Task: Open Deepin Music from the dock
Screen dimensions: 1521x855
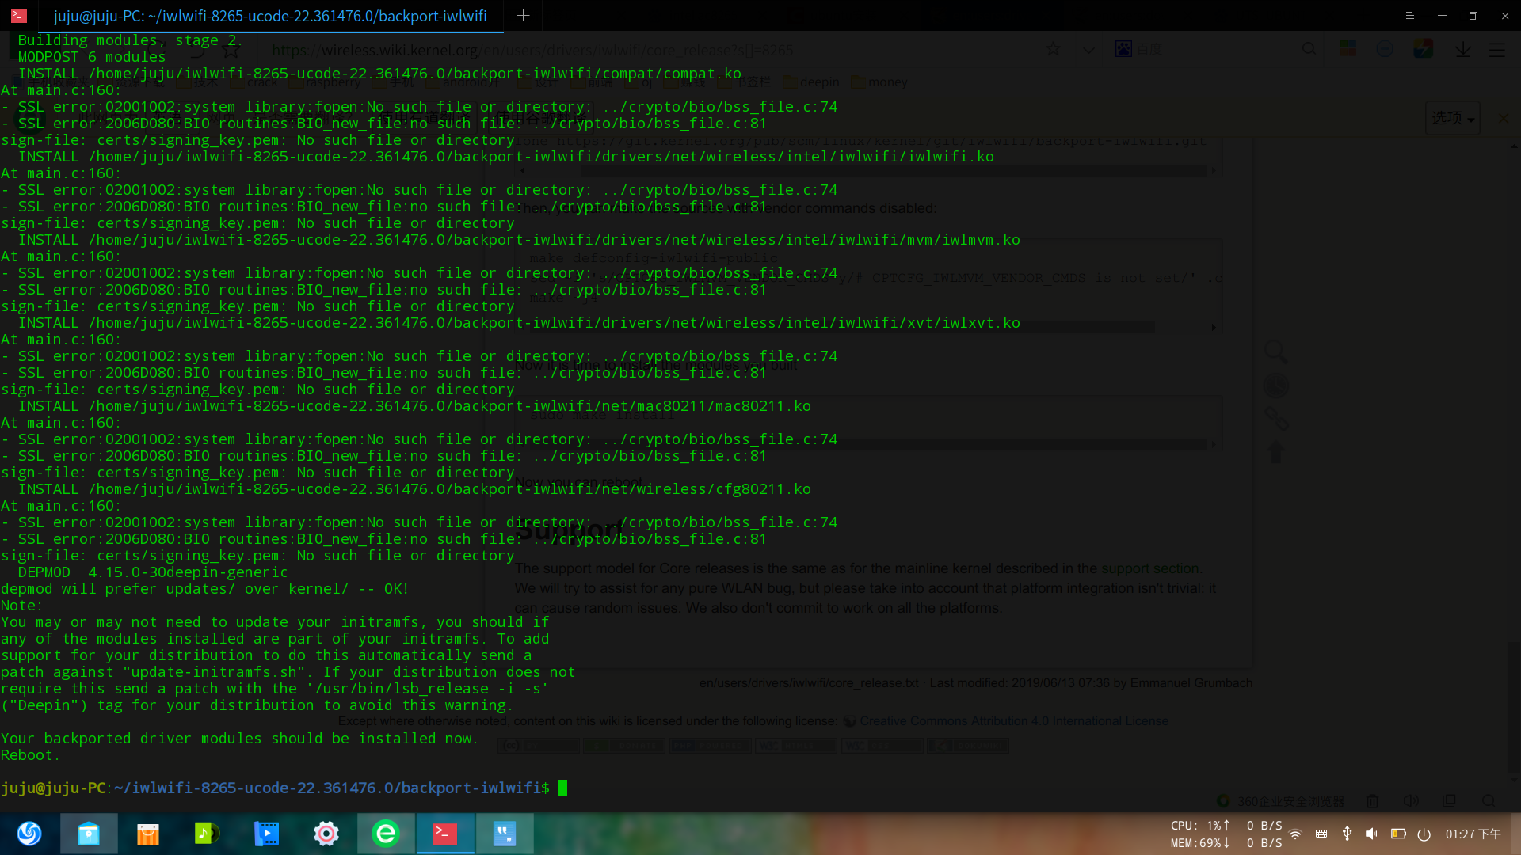Action: pyautogui.click(x=207, y=834)
